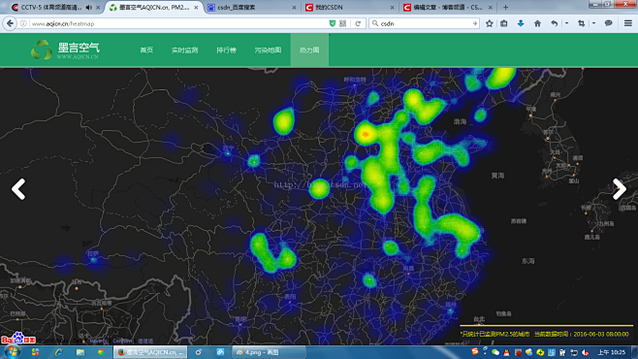Open the undo button dropdown arrow
The image size is (638, 359).
point(566,23)
